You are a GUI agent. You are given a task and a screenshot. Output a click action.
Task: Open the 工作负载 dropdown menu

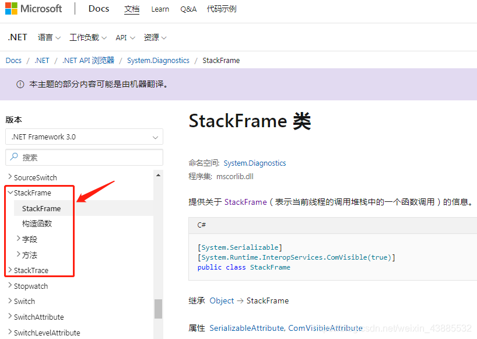87,37
